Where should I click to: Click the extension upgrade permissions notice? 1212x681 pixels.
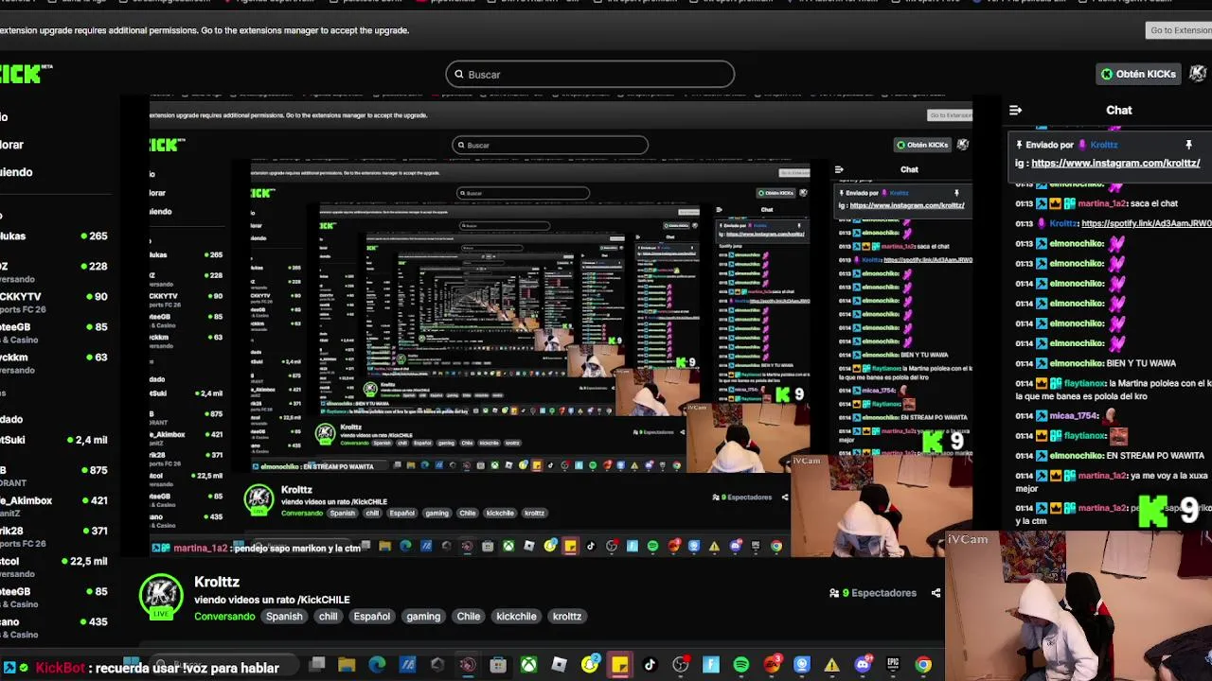[205, 30]
